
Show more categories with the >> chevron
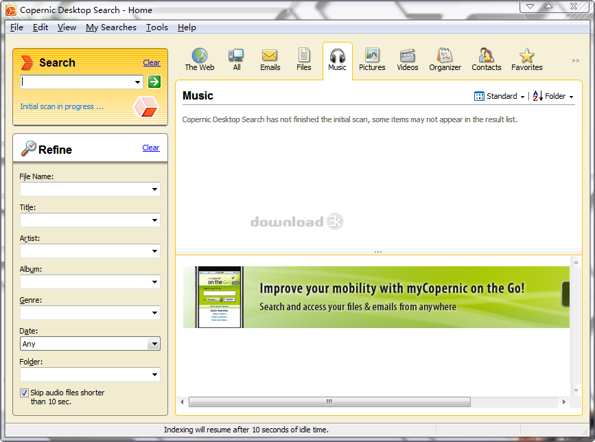[575, 60]
